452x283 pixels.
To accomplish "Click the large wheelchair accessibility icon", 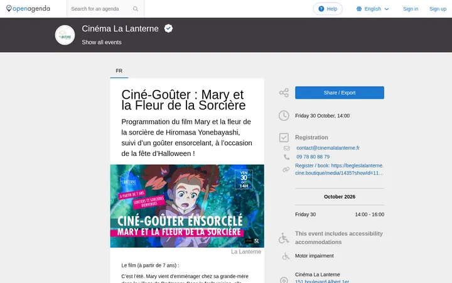I will tap(284, 238).
